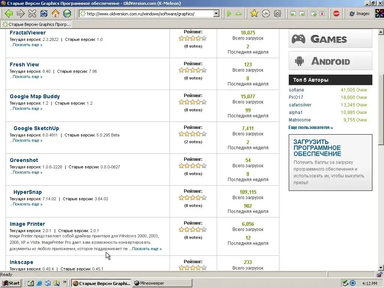The width and height of the screenshot is (384, 288).
Task: Open a new tab with plus icon
Action: click(x=313, y=14)
